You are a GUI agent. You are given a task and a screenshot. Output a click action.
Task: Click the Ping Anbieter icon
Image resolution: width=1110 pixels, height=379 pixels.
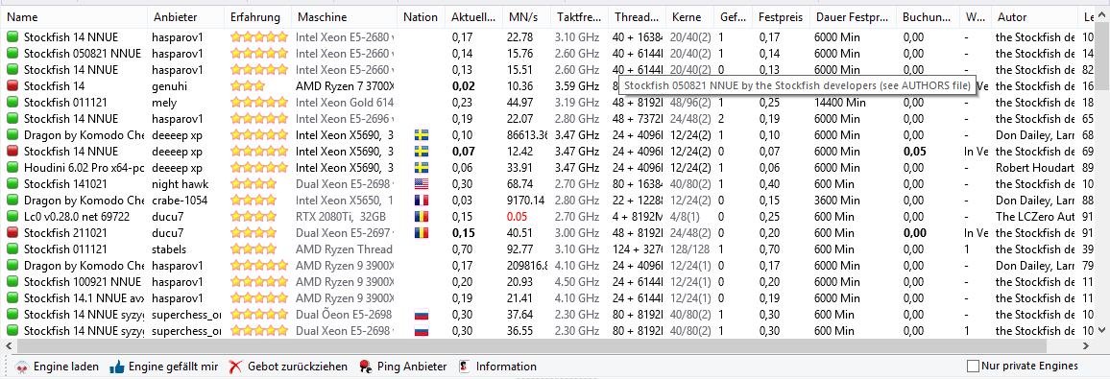tap(365, 367)
